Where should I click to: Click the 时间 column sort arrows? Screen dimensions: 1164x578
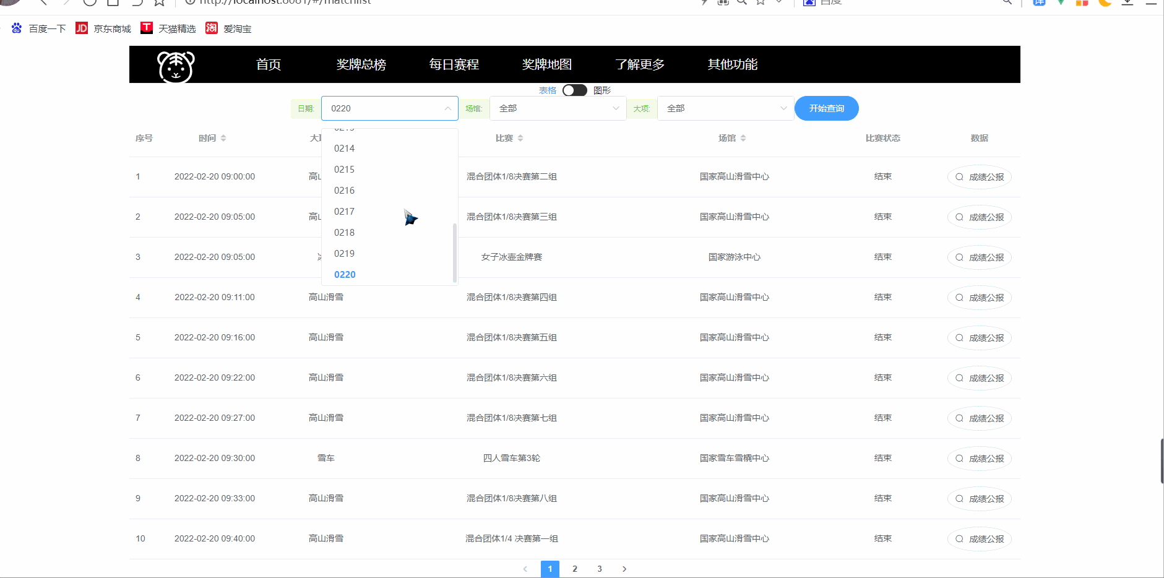[224, 138]
